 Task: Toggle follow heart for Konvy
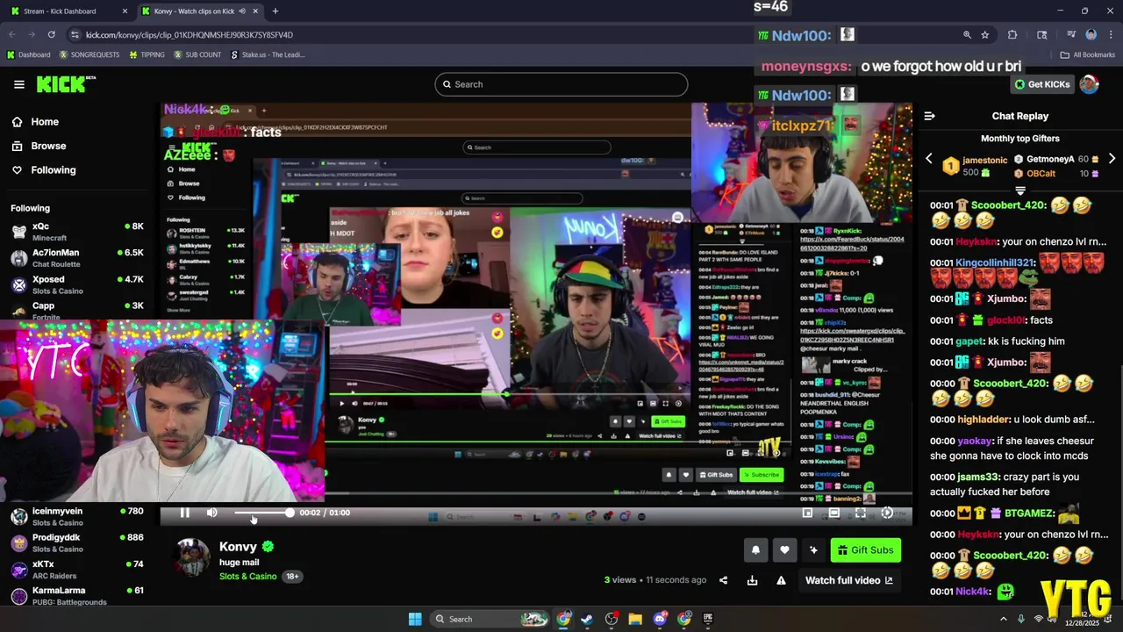(784, 550)
